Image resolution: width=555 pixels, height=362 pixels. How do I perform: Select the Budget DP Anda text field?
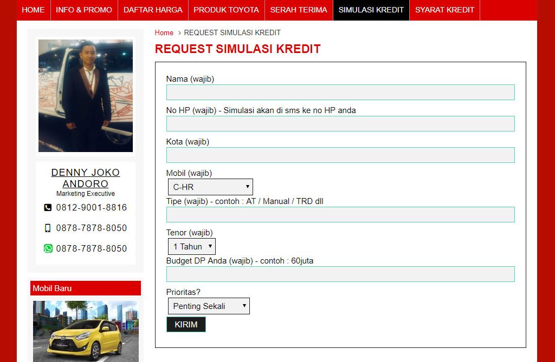340,274
